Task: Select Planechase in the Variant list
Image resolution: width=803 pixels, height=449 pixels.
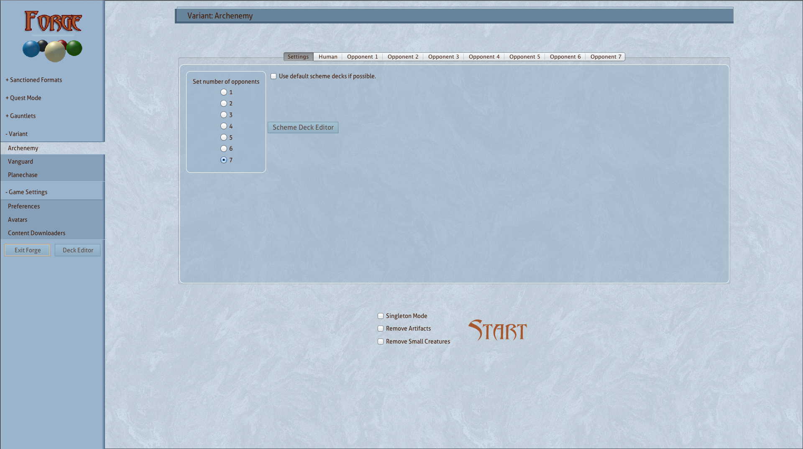Action: coord(23,175)
